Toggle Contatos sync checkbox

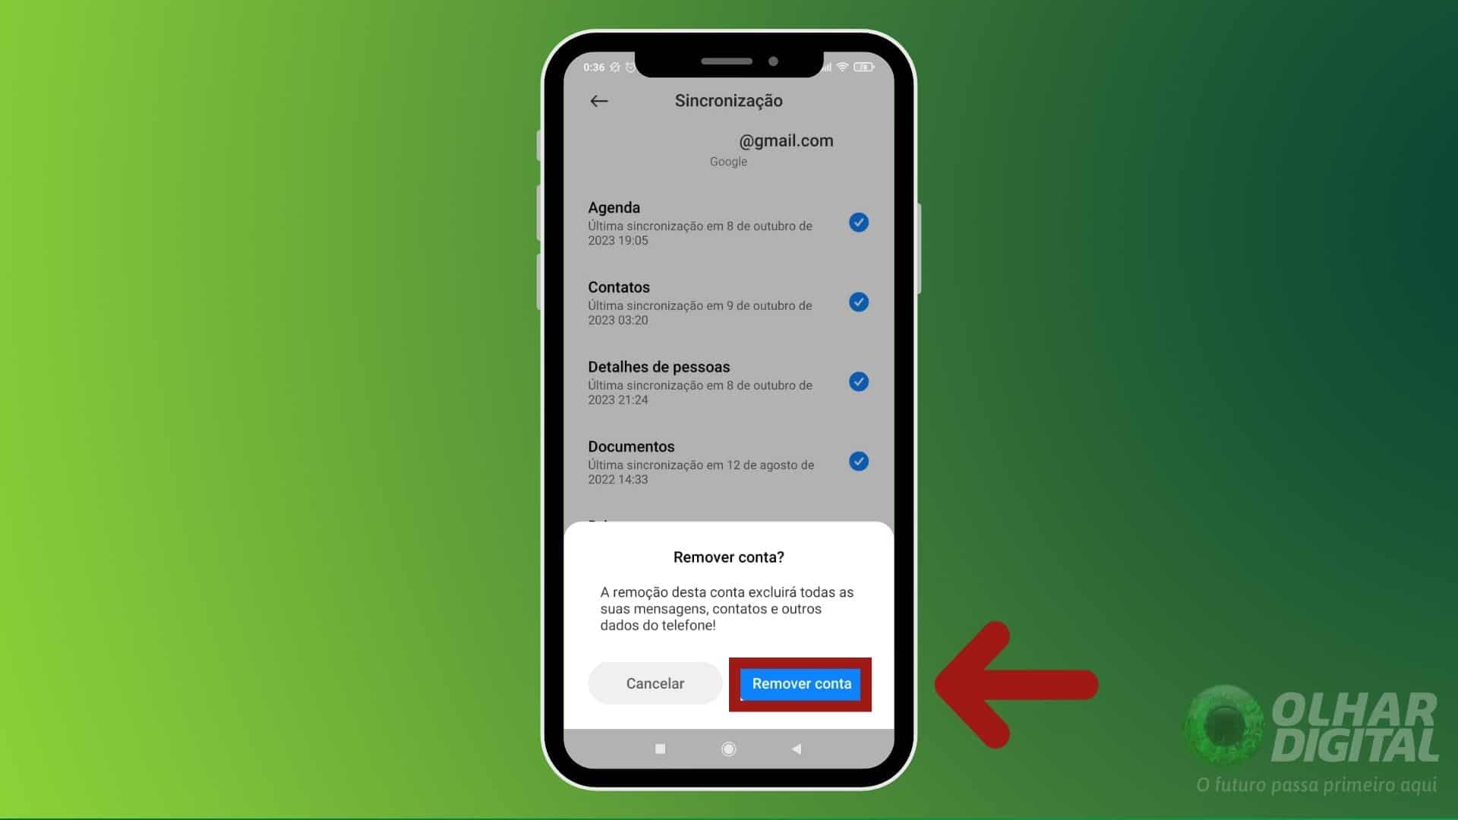coord(858,301)
